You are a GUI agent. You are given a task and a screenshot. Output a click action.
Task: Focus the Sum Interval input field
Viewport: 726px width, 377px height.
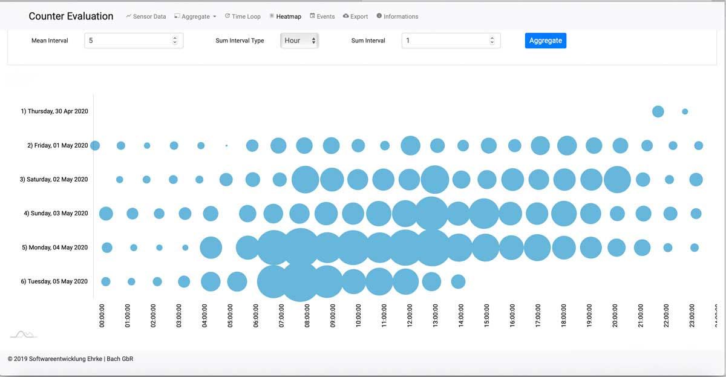[x=445, y=41]
